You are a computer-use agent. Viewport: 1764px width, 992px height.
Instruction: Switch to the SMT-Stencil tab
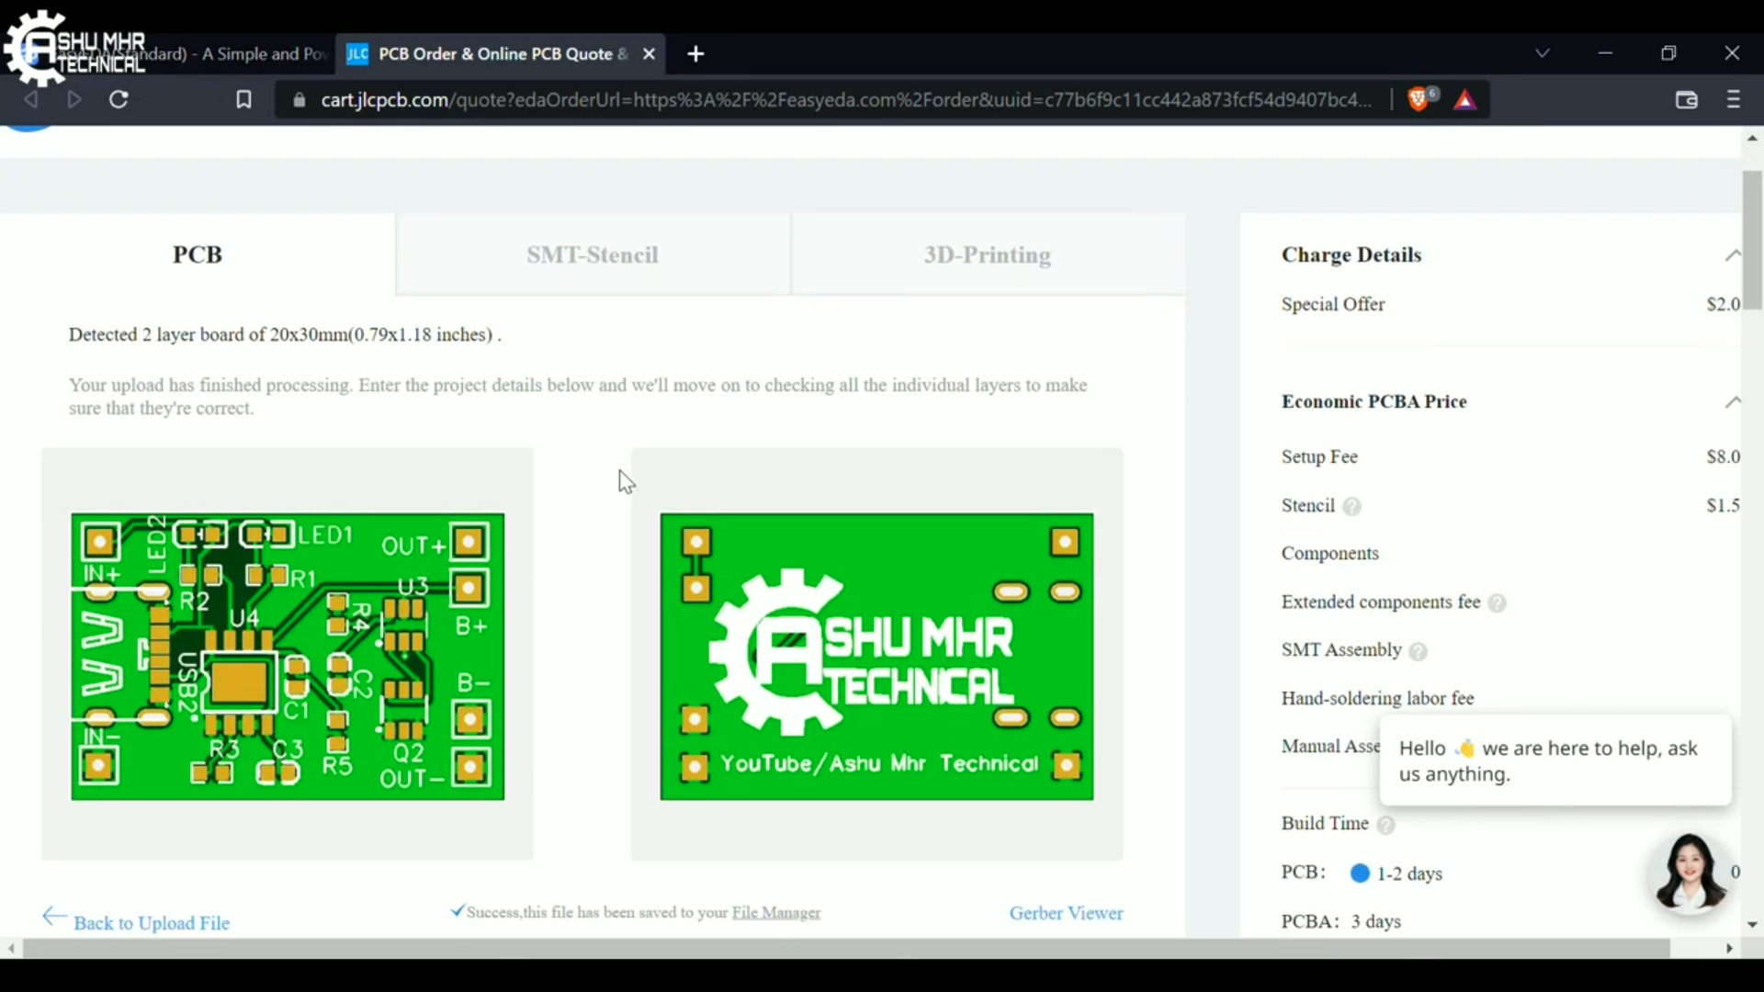point(593,254)
